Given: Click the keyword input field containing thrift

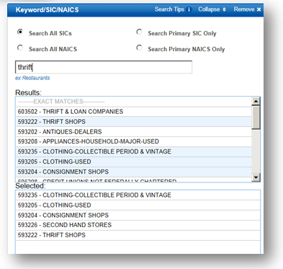Looking at the screenshot, I should [104, 67].
